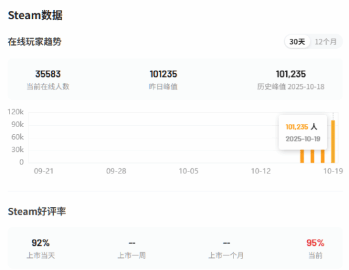Click the 在线玩家趋势 heading

click(x=35, y=42)
